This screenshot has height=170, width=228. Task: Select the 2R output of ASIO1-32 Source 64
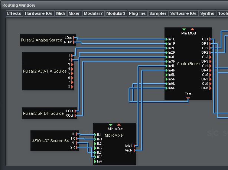[77, 147]
